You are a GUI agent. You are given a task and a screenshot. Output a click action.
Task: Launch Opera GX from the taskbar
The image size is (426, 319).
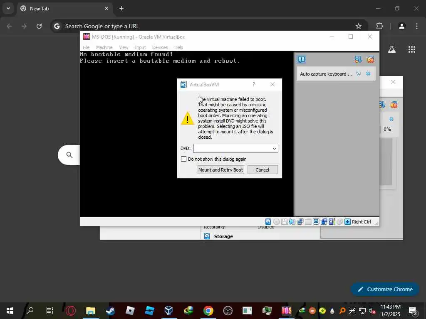coord(70,311)
